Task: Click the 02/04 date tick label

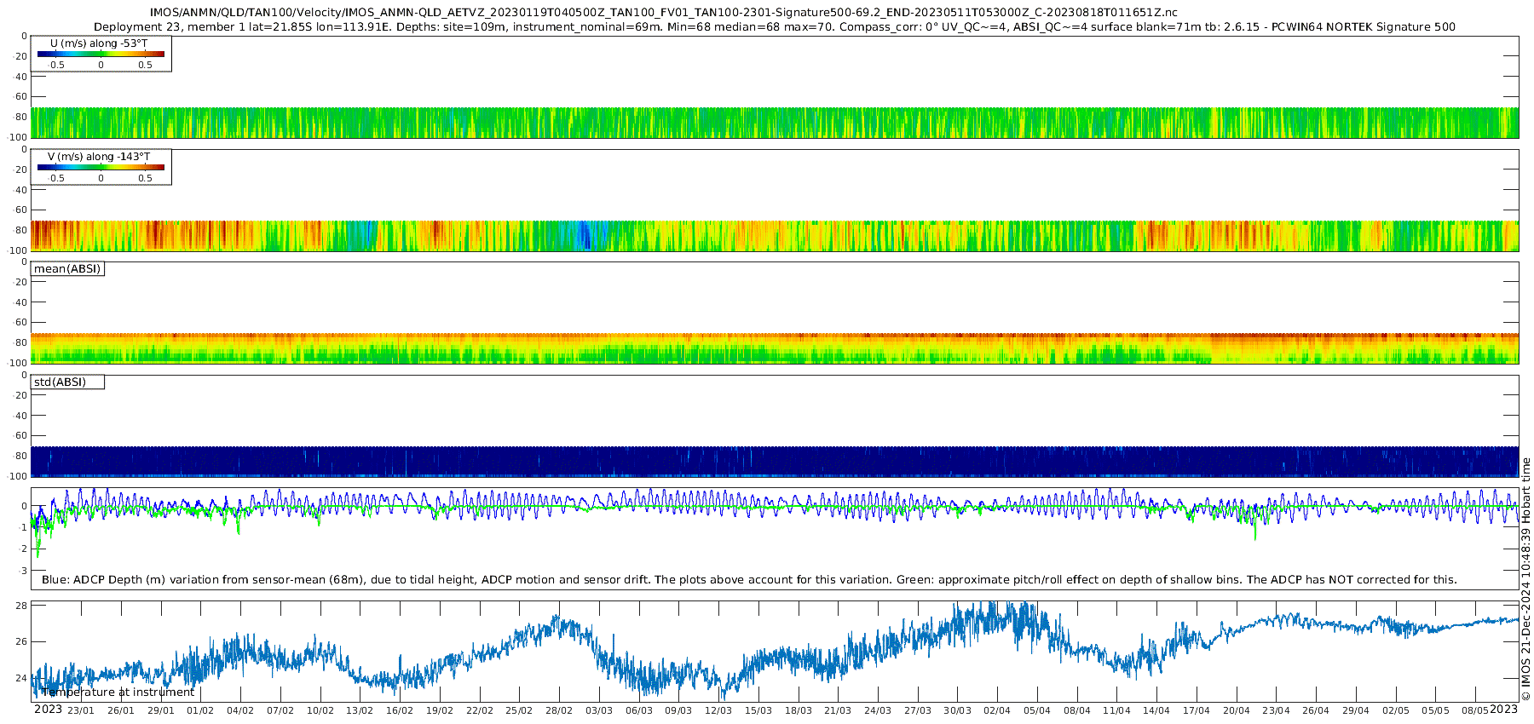Action: 997,710
